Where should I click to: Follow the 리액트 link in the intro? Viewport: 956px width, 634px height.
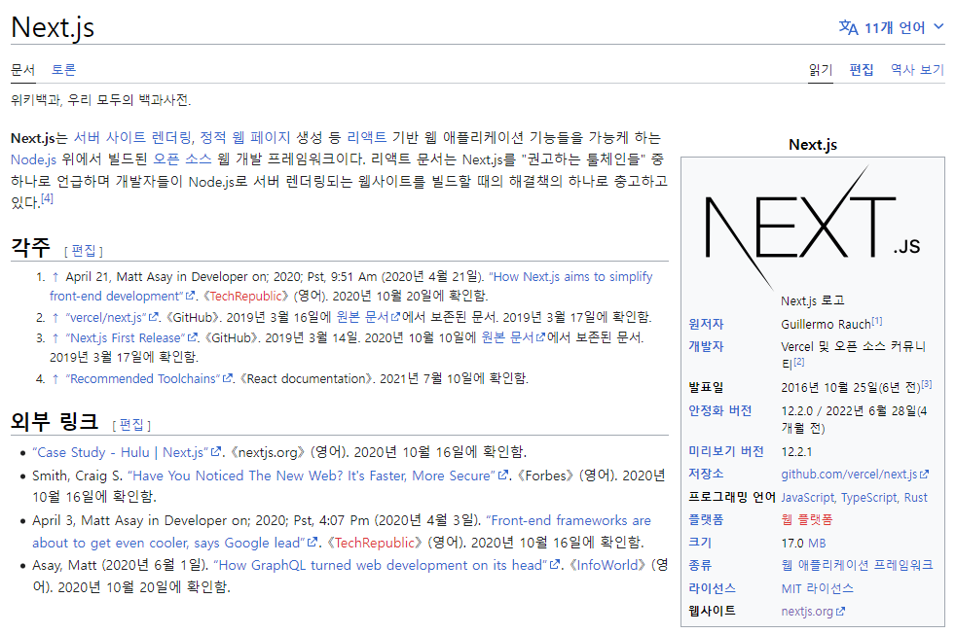(366, 138)
